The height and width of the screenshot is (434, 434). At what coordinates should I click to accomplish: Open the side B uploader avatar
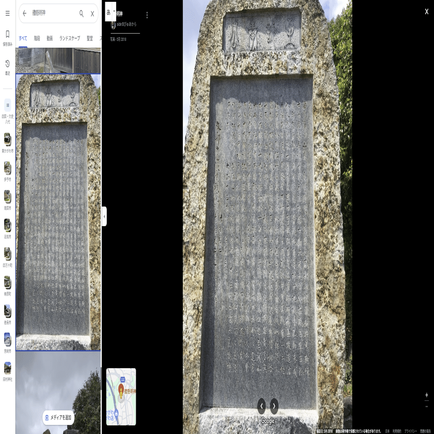coord(113,25)
